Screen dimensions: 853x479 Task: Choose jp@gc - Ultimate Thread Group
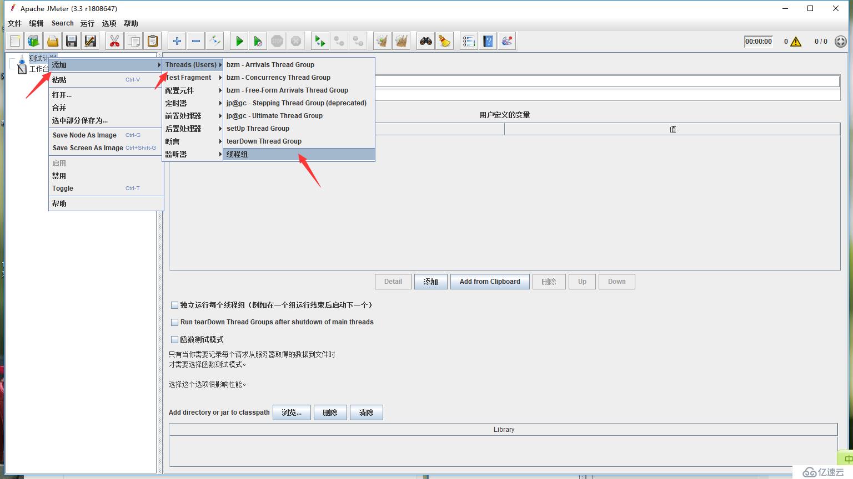click(299, 116)
